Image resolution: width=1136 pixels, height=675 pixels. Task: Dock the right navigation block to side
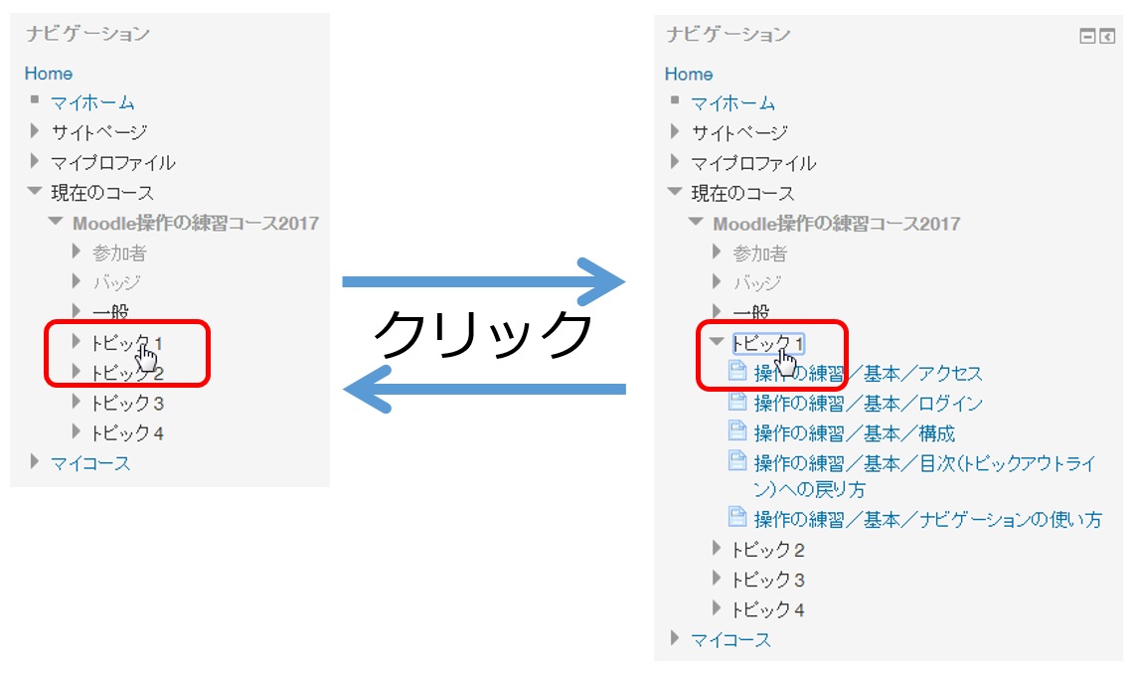pyautogui.click(x=1106, y=36)
